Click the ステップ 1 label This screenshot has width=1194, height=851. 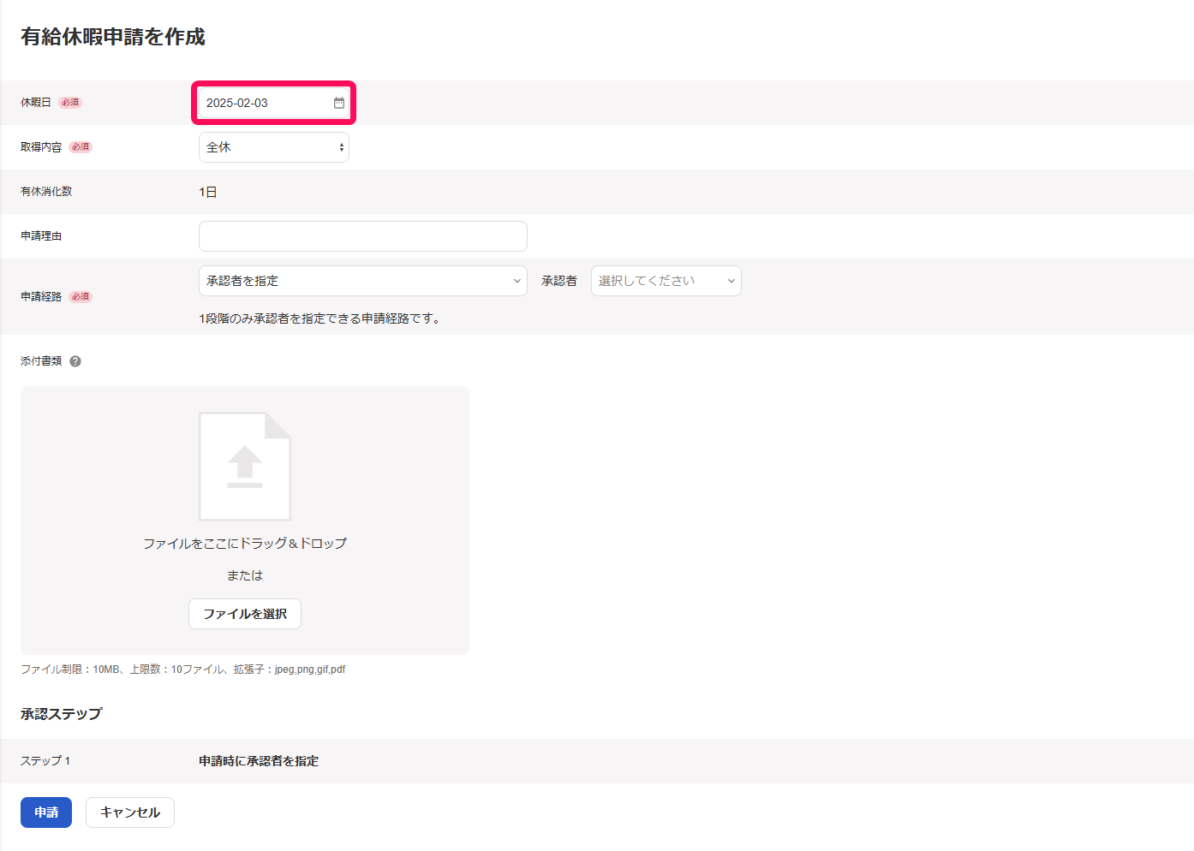[x=45, y=761]
